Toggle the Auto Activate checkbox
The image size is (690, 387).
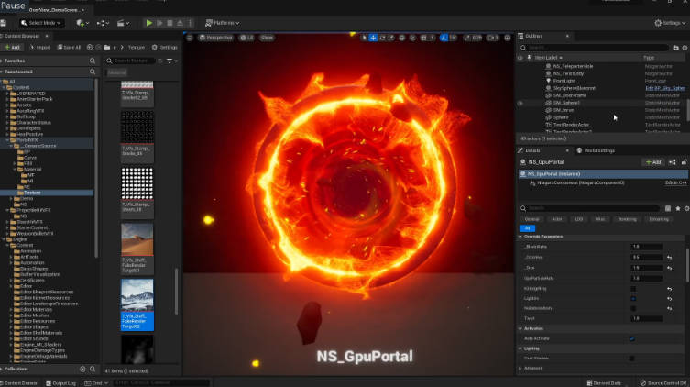click(632, 338)
